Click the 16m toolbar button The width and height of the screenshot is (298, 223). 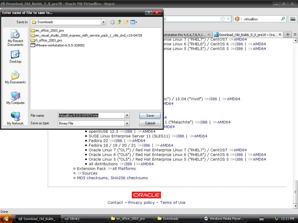click(293, 19)
